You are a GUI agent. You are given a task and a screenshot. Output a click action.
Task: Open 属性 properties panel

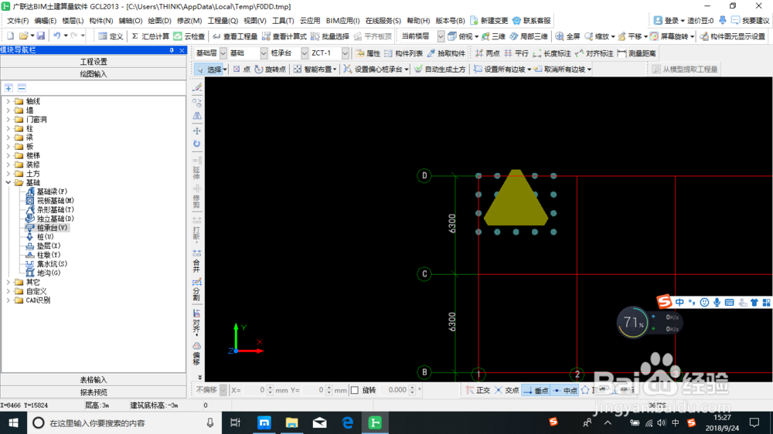(x=368, y=53)
